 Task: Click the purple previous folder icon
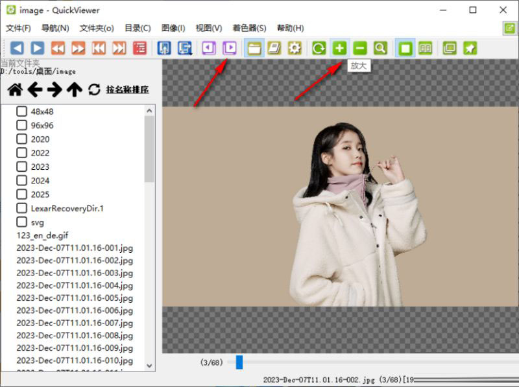pyautogui.click(x=209, y=48)
